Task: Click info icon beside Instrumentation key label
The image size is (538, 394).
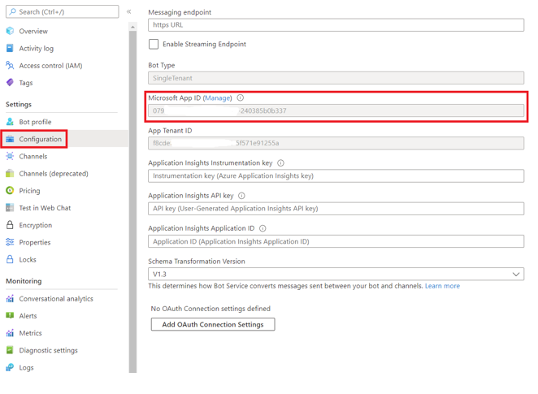Action: (x=280, y=163)
